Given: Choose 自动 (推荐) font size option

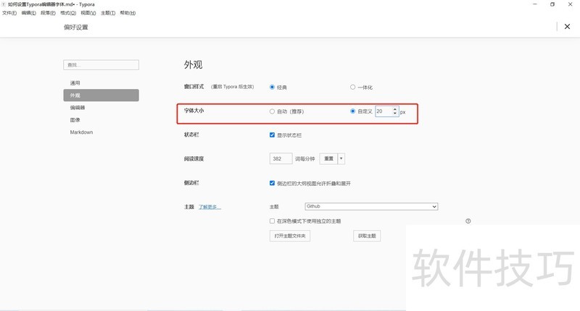Looking at the screenshot, I should coord(272,111).
